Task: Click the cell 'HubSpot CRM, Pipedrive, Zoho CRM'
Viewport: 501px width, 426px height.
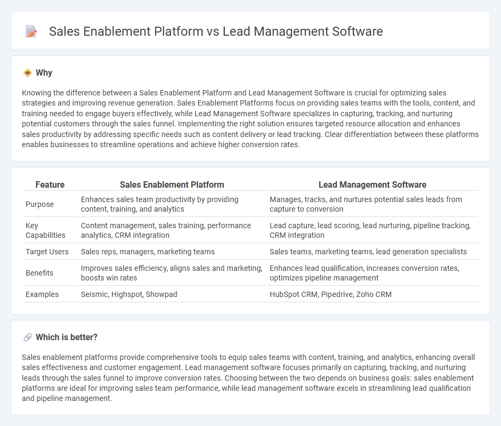Action: pos(372,294)
